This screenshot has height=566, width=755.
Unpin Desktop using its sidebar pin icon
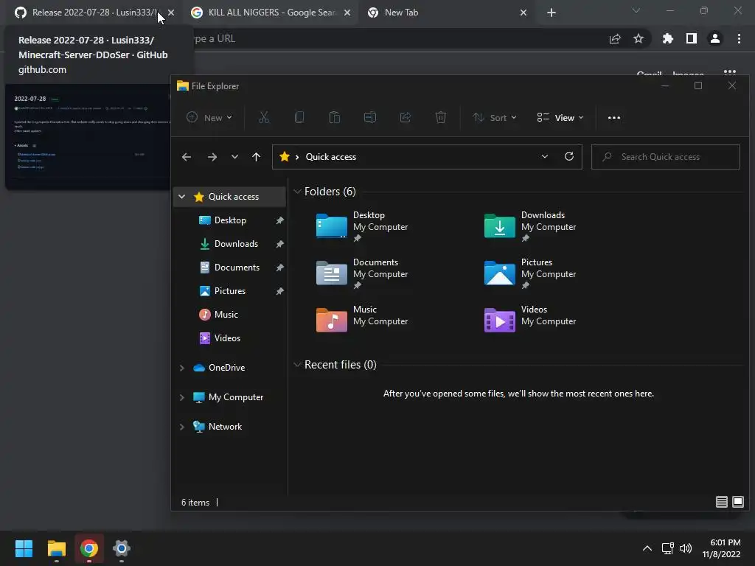click(279, 220)
